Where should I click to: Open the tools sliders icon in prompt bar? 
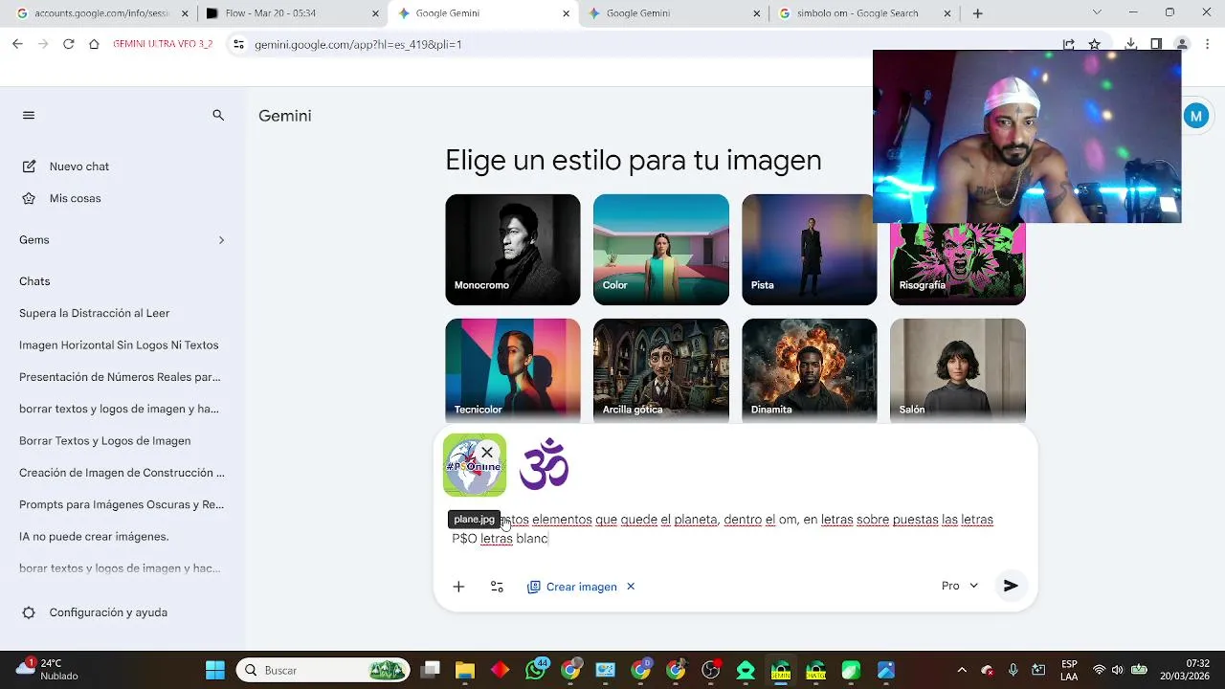point(497,587)
